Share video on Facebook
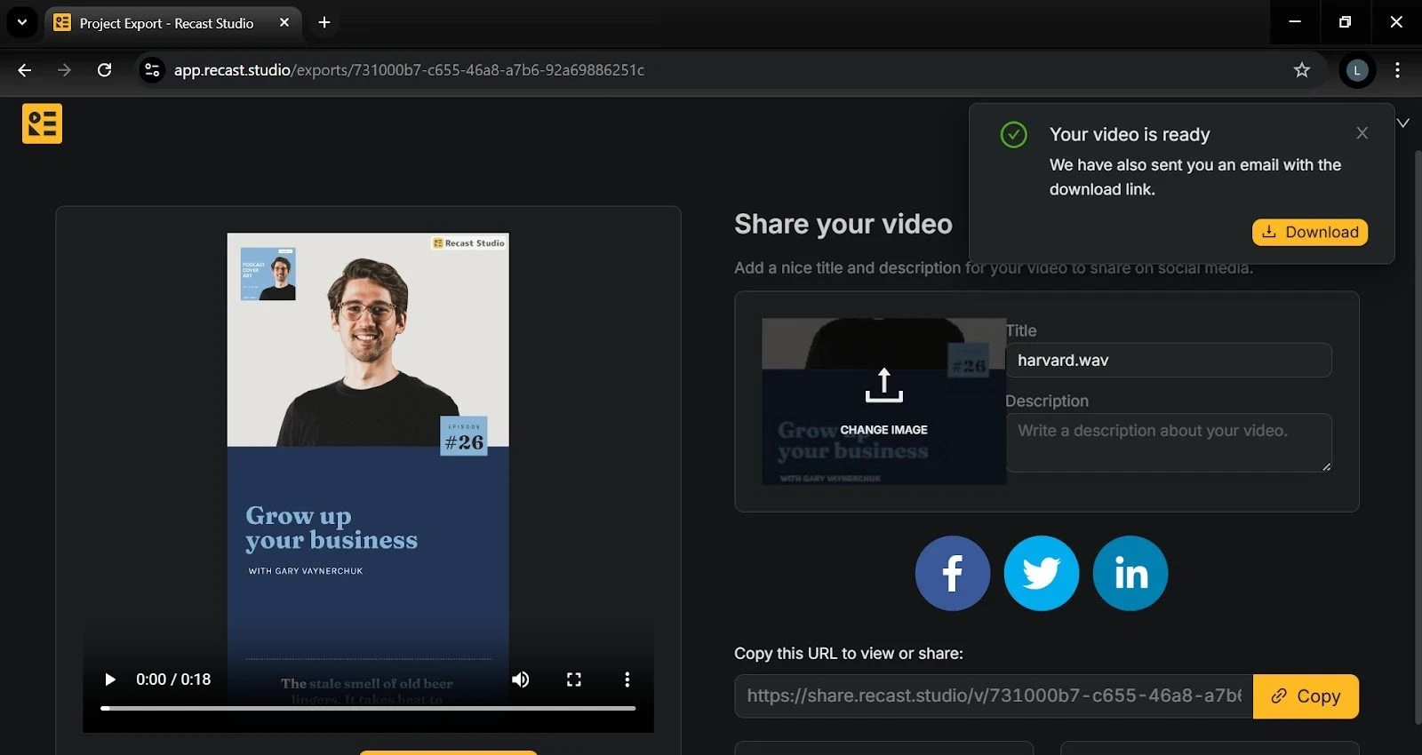This screenshot has width=1422, height=755. [952, 573]
